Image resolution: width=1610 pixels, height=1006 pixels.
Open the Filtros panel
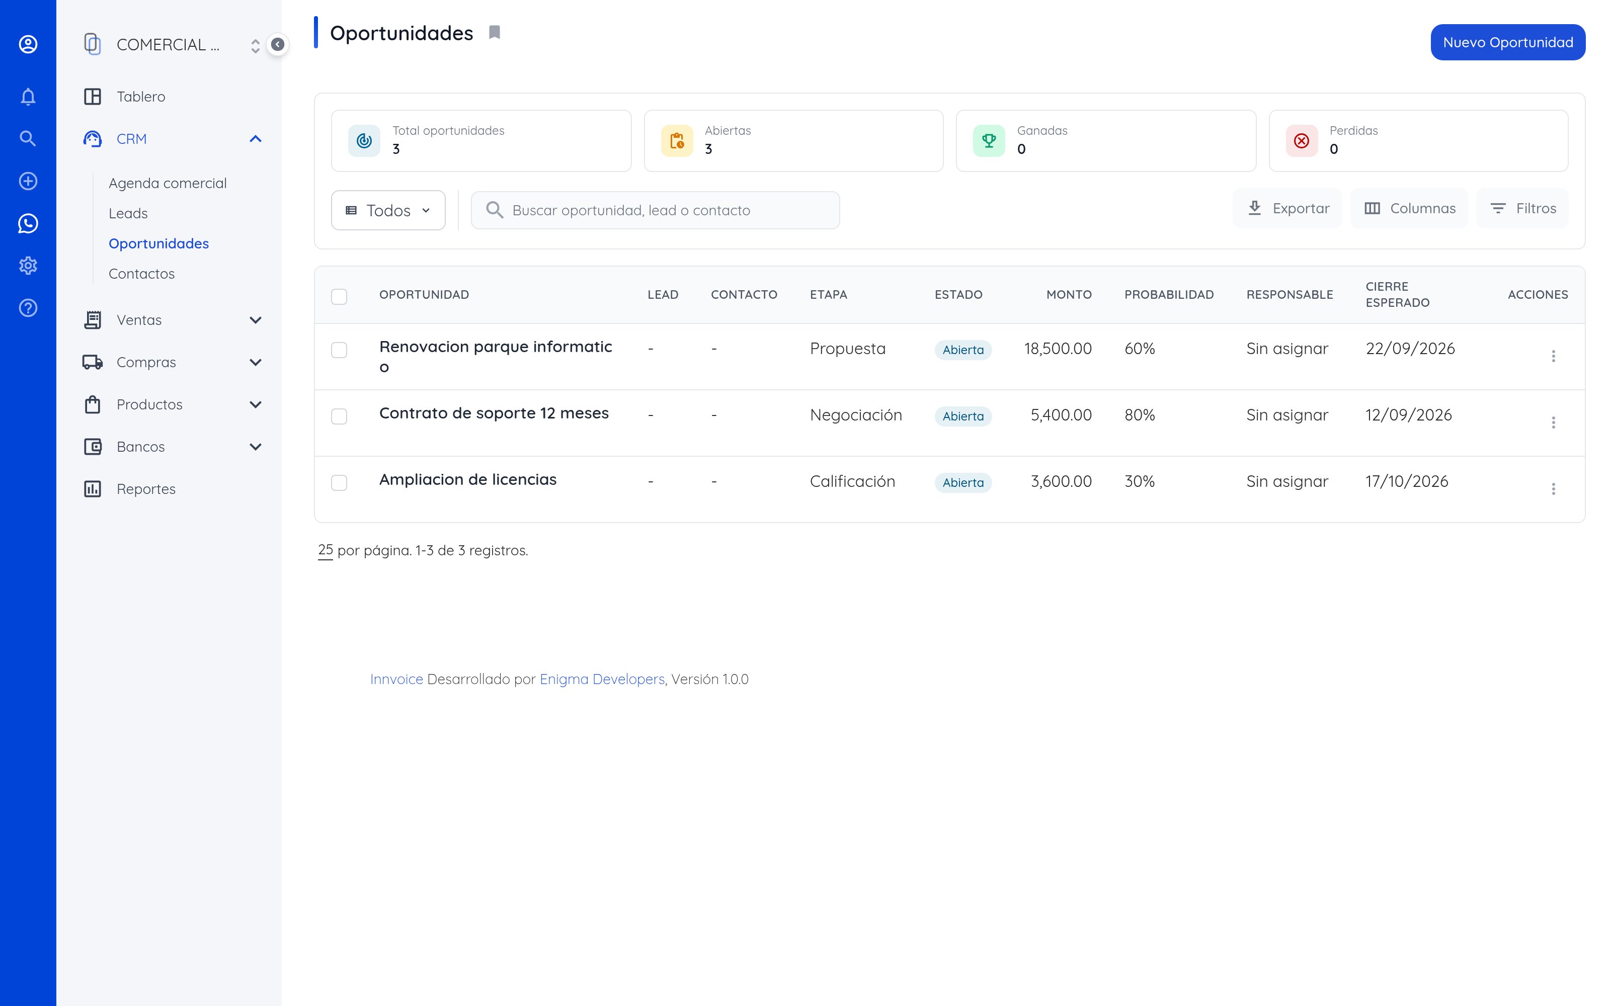(1523, 208)
